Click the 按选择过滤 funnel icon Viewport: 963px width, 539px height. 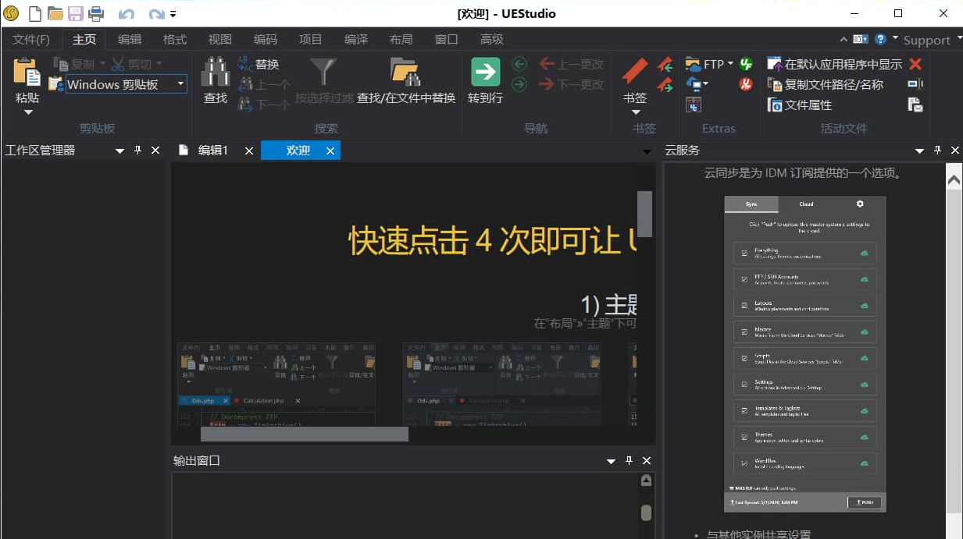[x=323, y=72]
